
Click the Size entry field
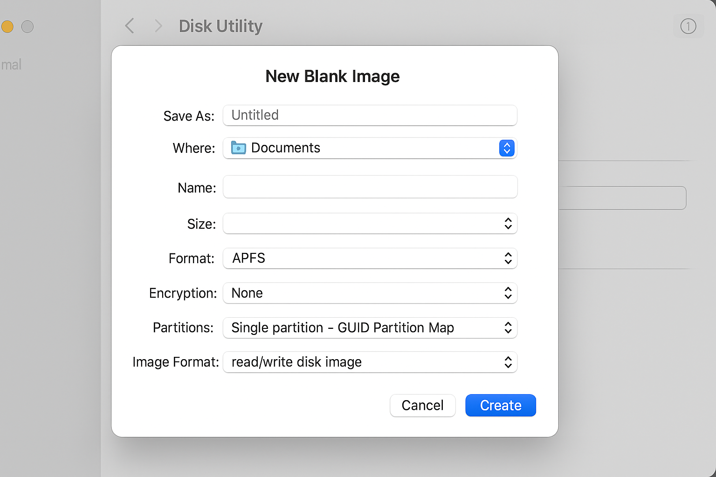click(364, 224)
